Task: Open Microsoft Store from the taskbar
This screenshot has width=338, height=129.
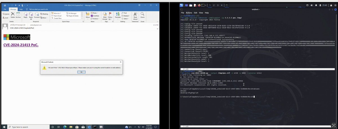Action: coord(77,127)
